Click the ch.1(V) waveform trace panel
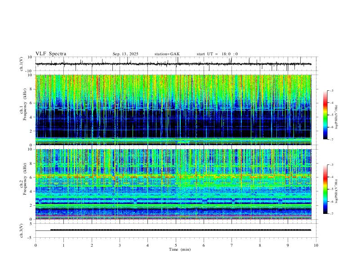Viewport: 356px width, 275px height. tap(177, 64)
